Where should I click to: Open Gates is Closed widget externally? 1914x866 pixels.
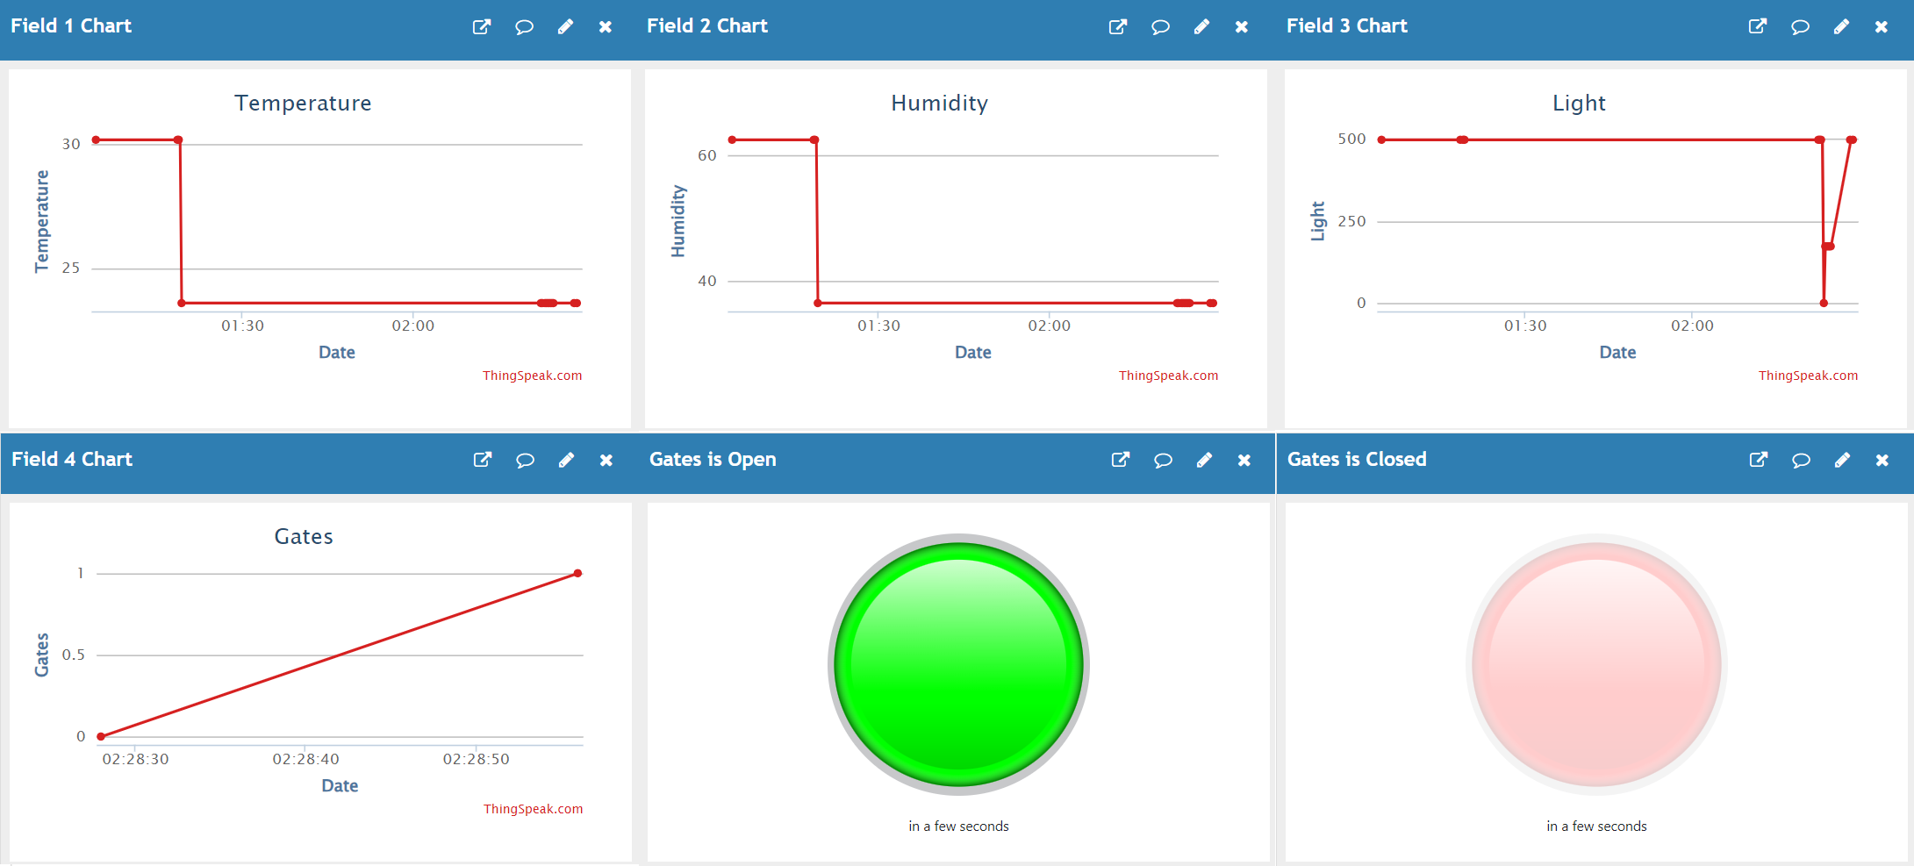[x=1759, y=460]
